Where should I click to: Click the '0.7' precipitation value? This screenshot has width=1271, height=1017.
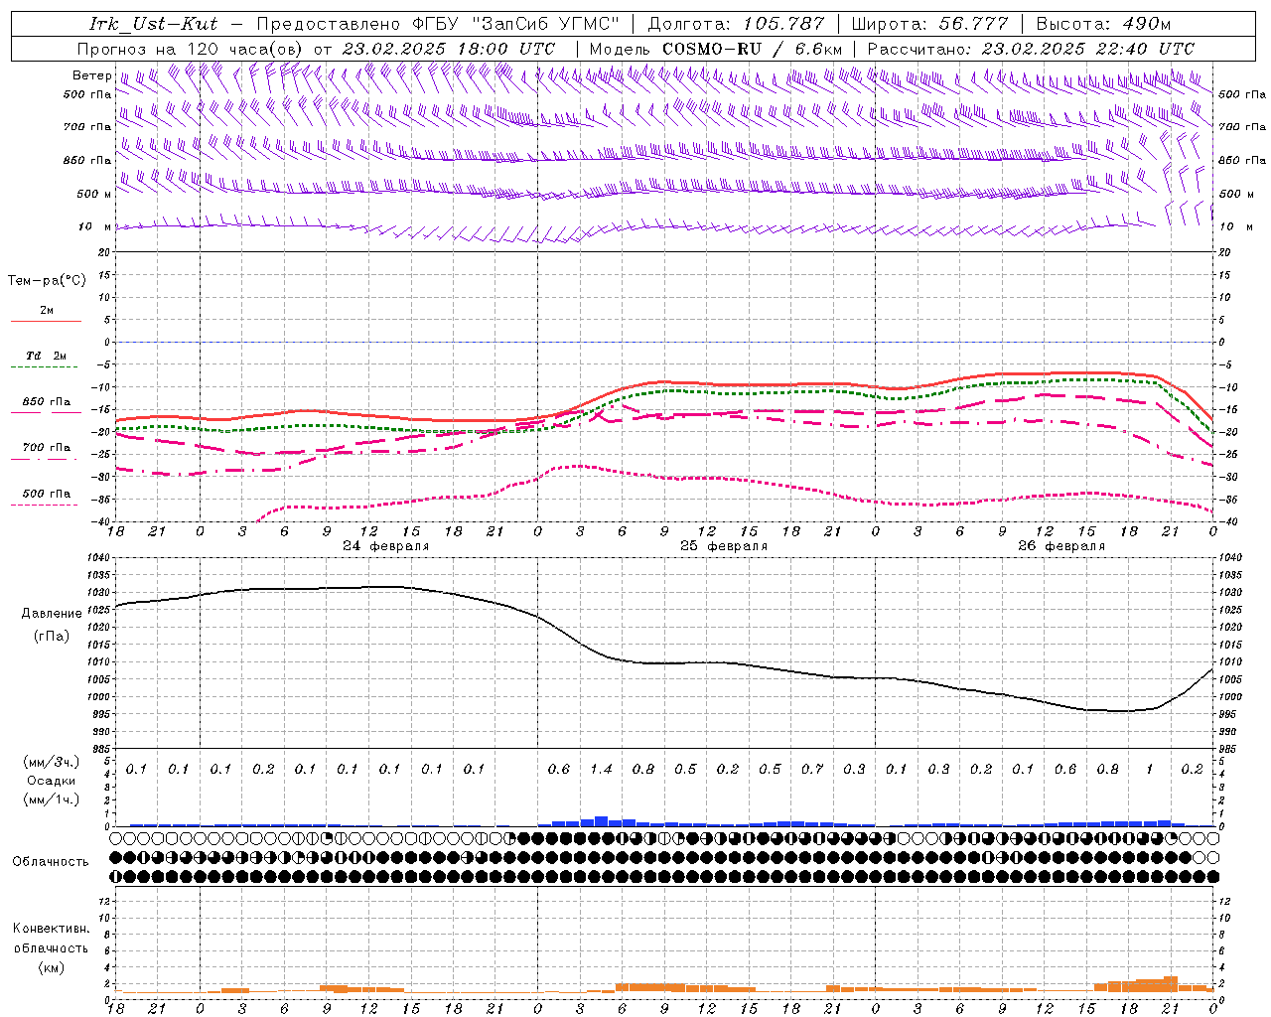tap(812, 770)
